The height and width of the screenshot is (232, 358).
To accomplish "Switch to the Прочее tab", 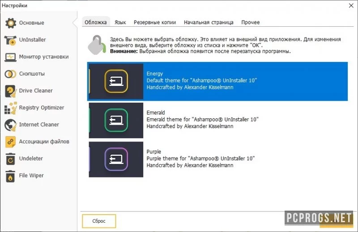I will tap(251, 22).
